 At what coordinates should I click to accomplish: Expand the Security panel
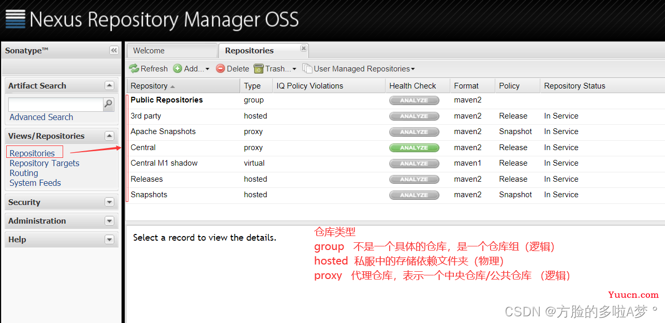(x=109, y=202)
